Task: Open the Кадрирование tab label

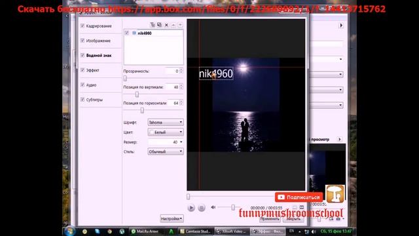Action: coord(99,26)
